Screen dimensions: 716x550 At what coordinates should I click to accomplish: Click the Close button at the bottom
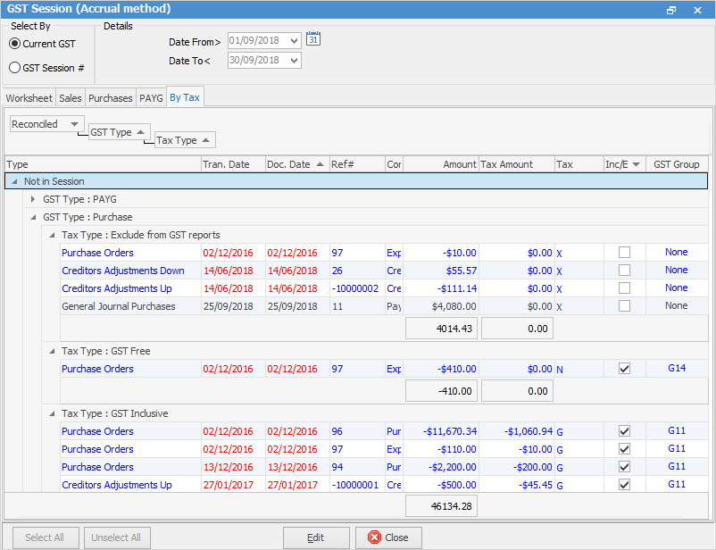(388, 537)
